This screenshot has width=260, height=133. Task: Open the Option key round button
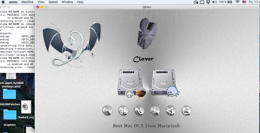click(139, 111)
